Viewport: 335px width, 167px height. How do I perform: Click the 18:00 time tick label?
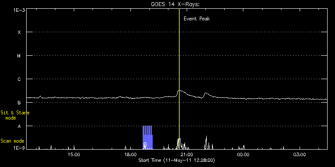(x=130, y=154)
